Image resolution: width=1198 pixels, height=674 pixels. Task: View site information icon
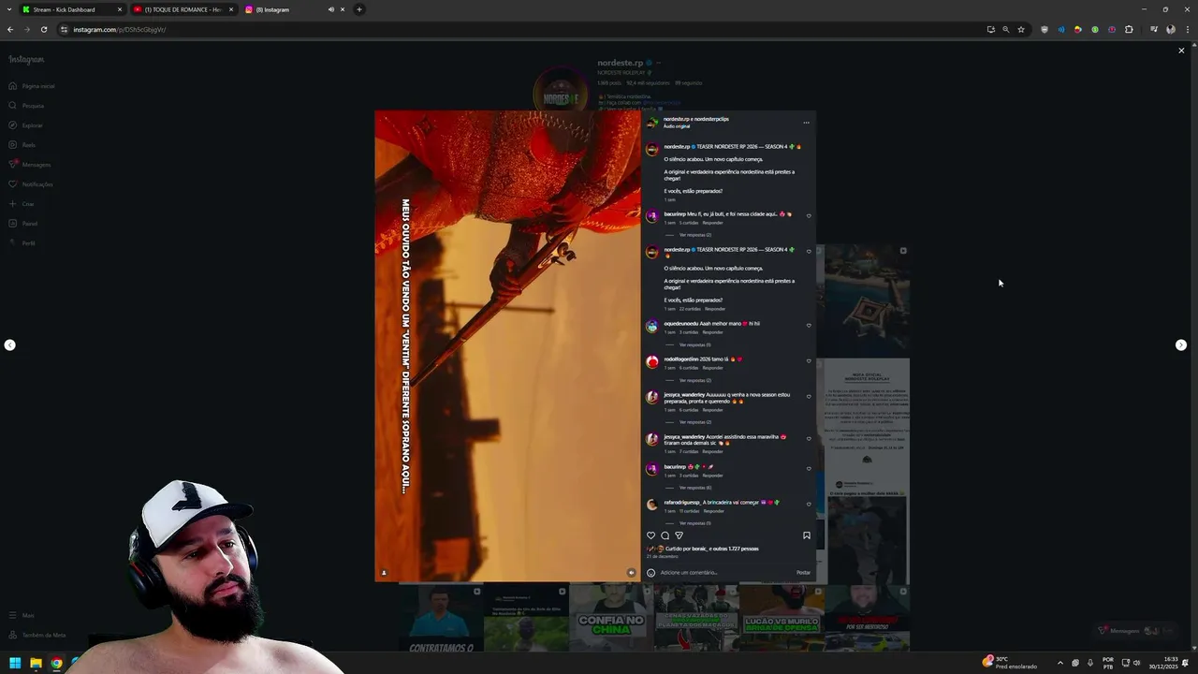[64, 30]
